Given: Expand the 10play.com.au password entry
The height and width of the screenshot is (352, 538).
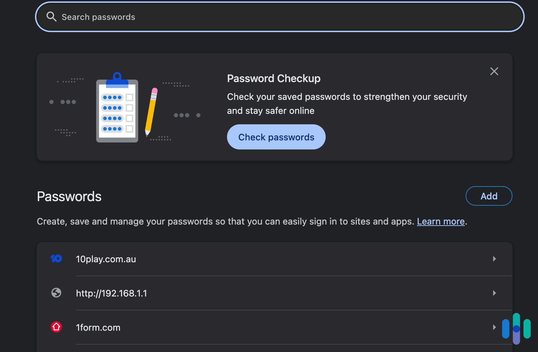Looking at the screenshot, I should [x=494, y=259].
